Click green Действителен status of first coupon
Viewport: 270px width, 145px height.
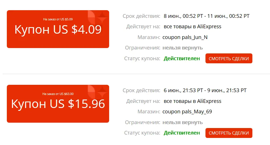coord(182,59)
